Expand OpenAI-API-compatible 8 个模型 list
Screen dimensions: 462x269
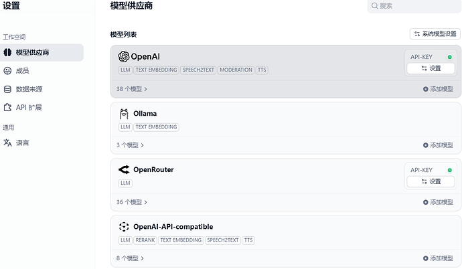coord(130,258)
